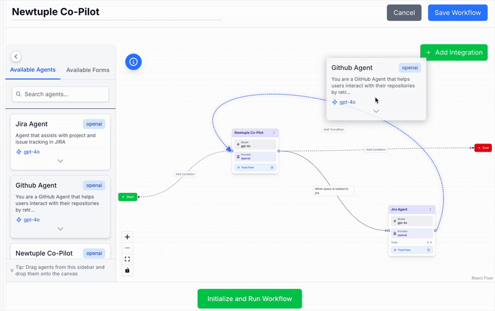This screenshot has height=311, width=495.
Task: Expand the Jira Agent sidebar card
Action: [x=60, y=161]
